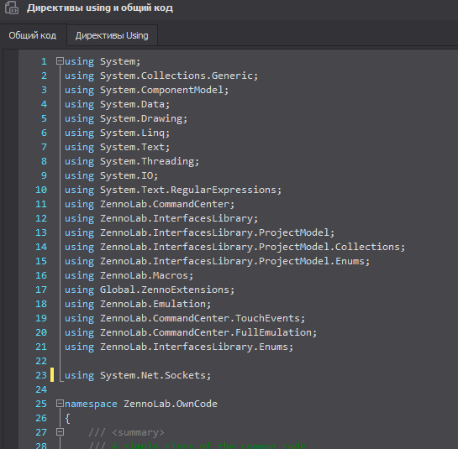Click the line 'using System;'
This screenshot has height=449, width=458.
[x=103, y=61]
